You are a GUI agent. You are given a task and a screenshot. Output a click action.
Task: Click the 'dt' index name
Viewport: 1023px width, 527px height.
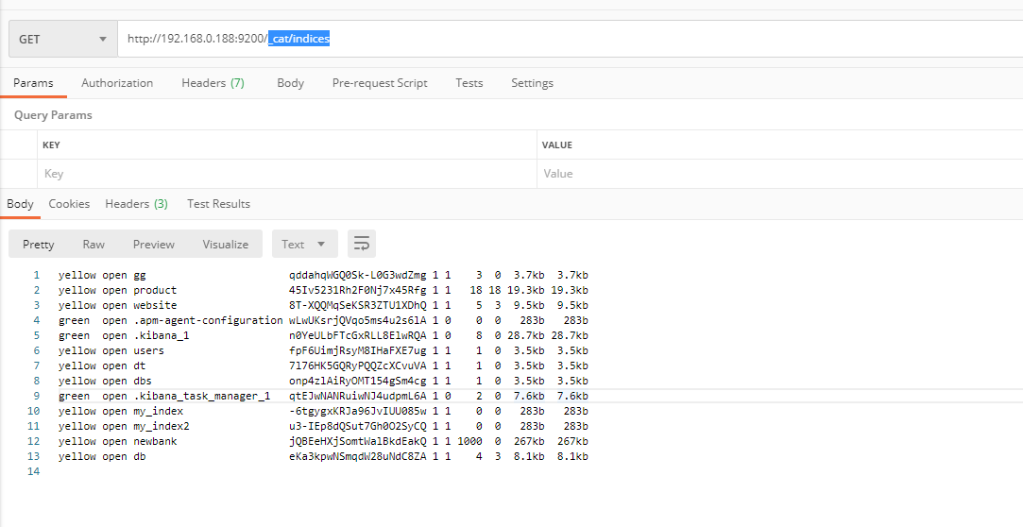[x=140, y=365]
